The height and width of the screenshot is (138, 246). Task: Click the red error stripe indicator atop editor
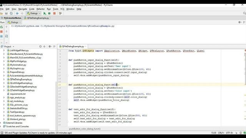(245, 51)
